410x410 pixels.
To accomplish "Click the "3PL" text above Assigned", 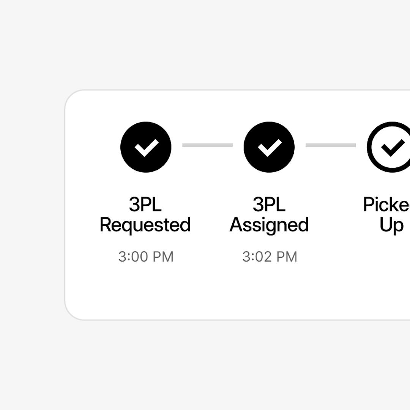I will tap(269, 205).
